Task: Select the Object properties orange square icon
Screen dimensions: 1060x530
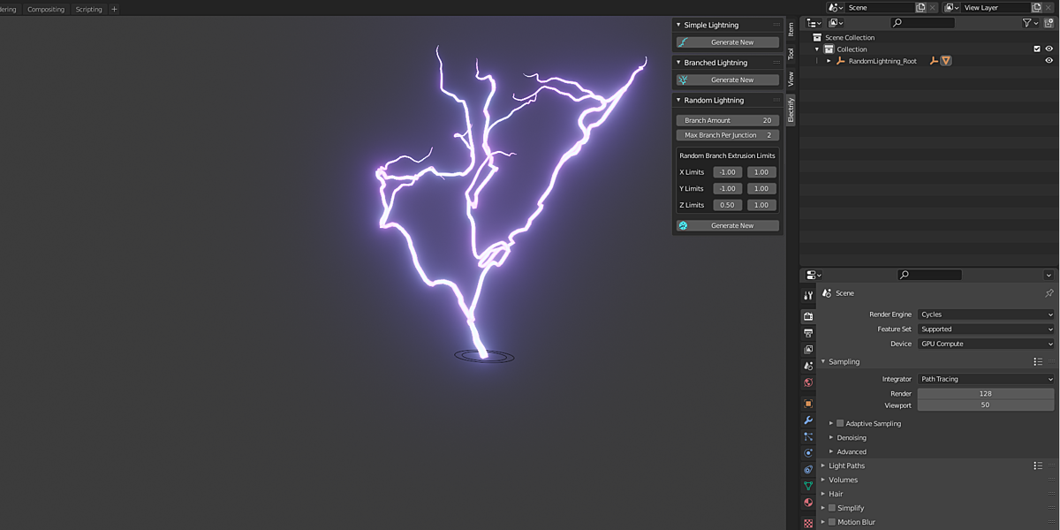Action: (808, 404)
